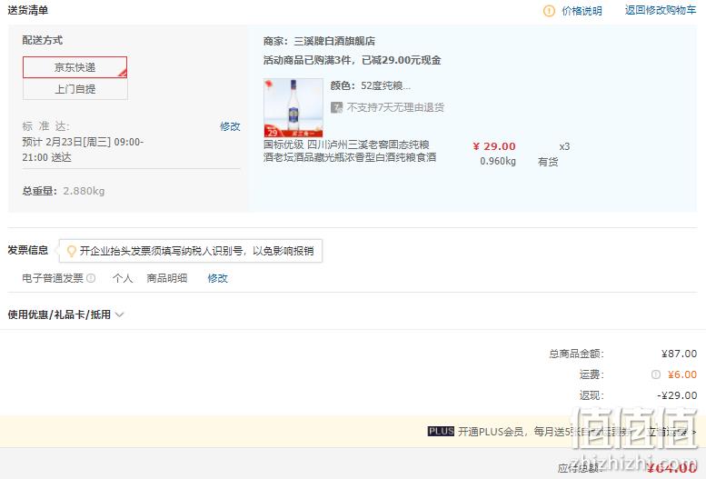Click the item weight 0.960kg
This screenshot has height=479, width=706.
(x=498, y=161)
